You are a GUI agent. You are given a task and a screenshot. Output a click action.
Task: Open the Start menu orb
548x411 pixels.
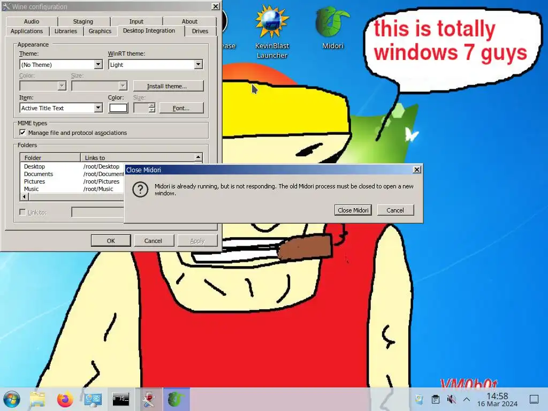tap(12, 399)
